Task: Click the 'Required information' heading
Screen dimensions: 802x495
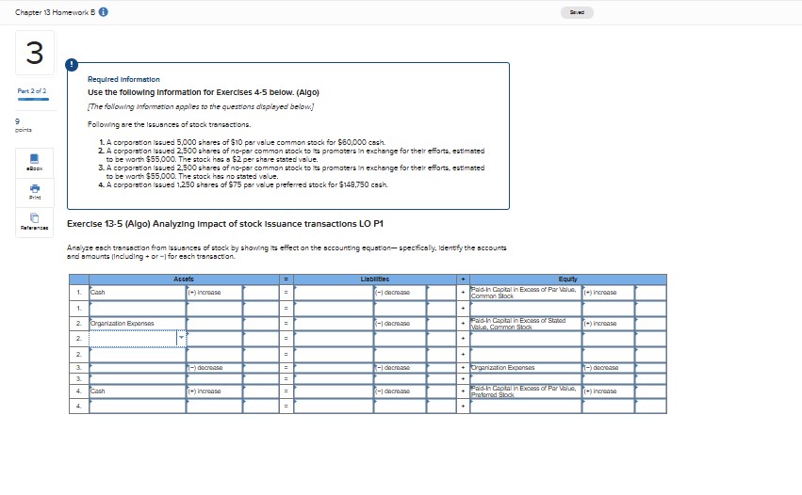Action: pyautogui.click(x=123, y=79)
